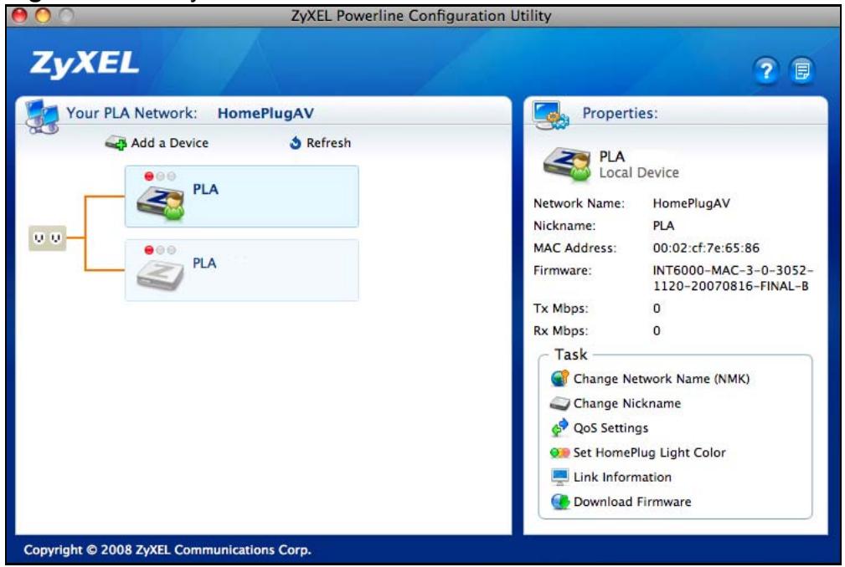The height and width of the screenshot is (567, 845).
Task: Select the local PLA device icon with user
Action: coord(161,203)
